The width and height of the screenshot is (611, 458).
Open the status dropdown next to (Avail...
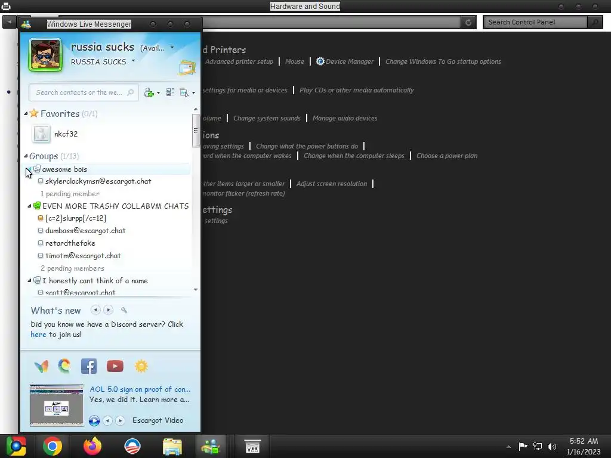[172, 48]
